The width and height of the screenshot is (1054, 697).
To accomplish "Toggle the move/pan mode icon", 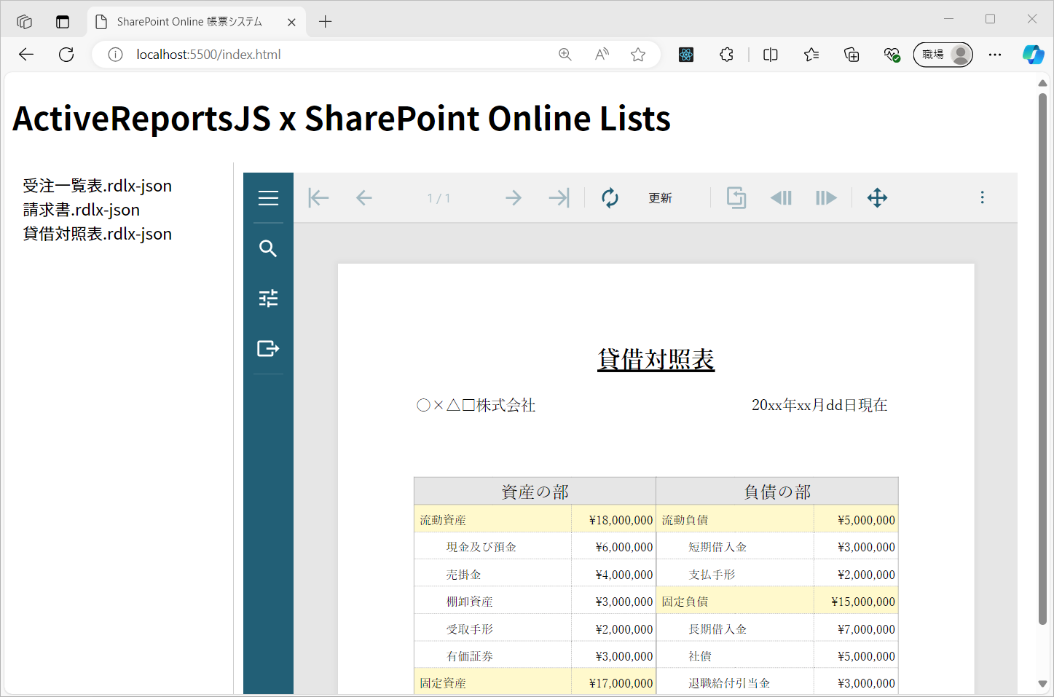I will point(877,197).
